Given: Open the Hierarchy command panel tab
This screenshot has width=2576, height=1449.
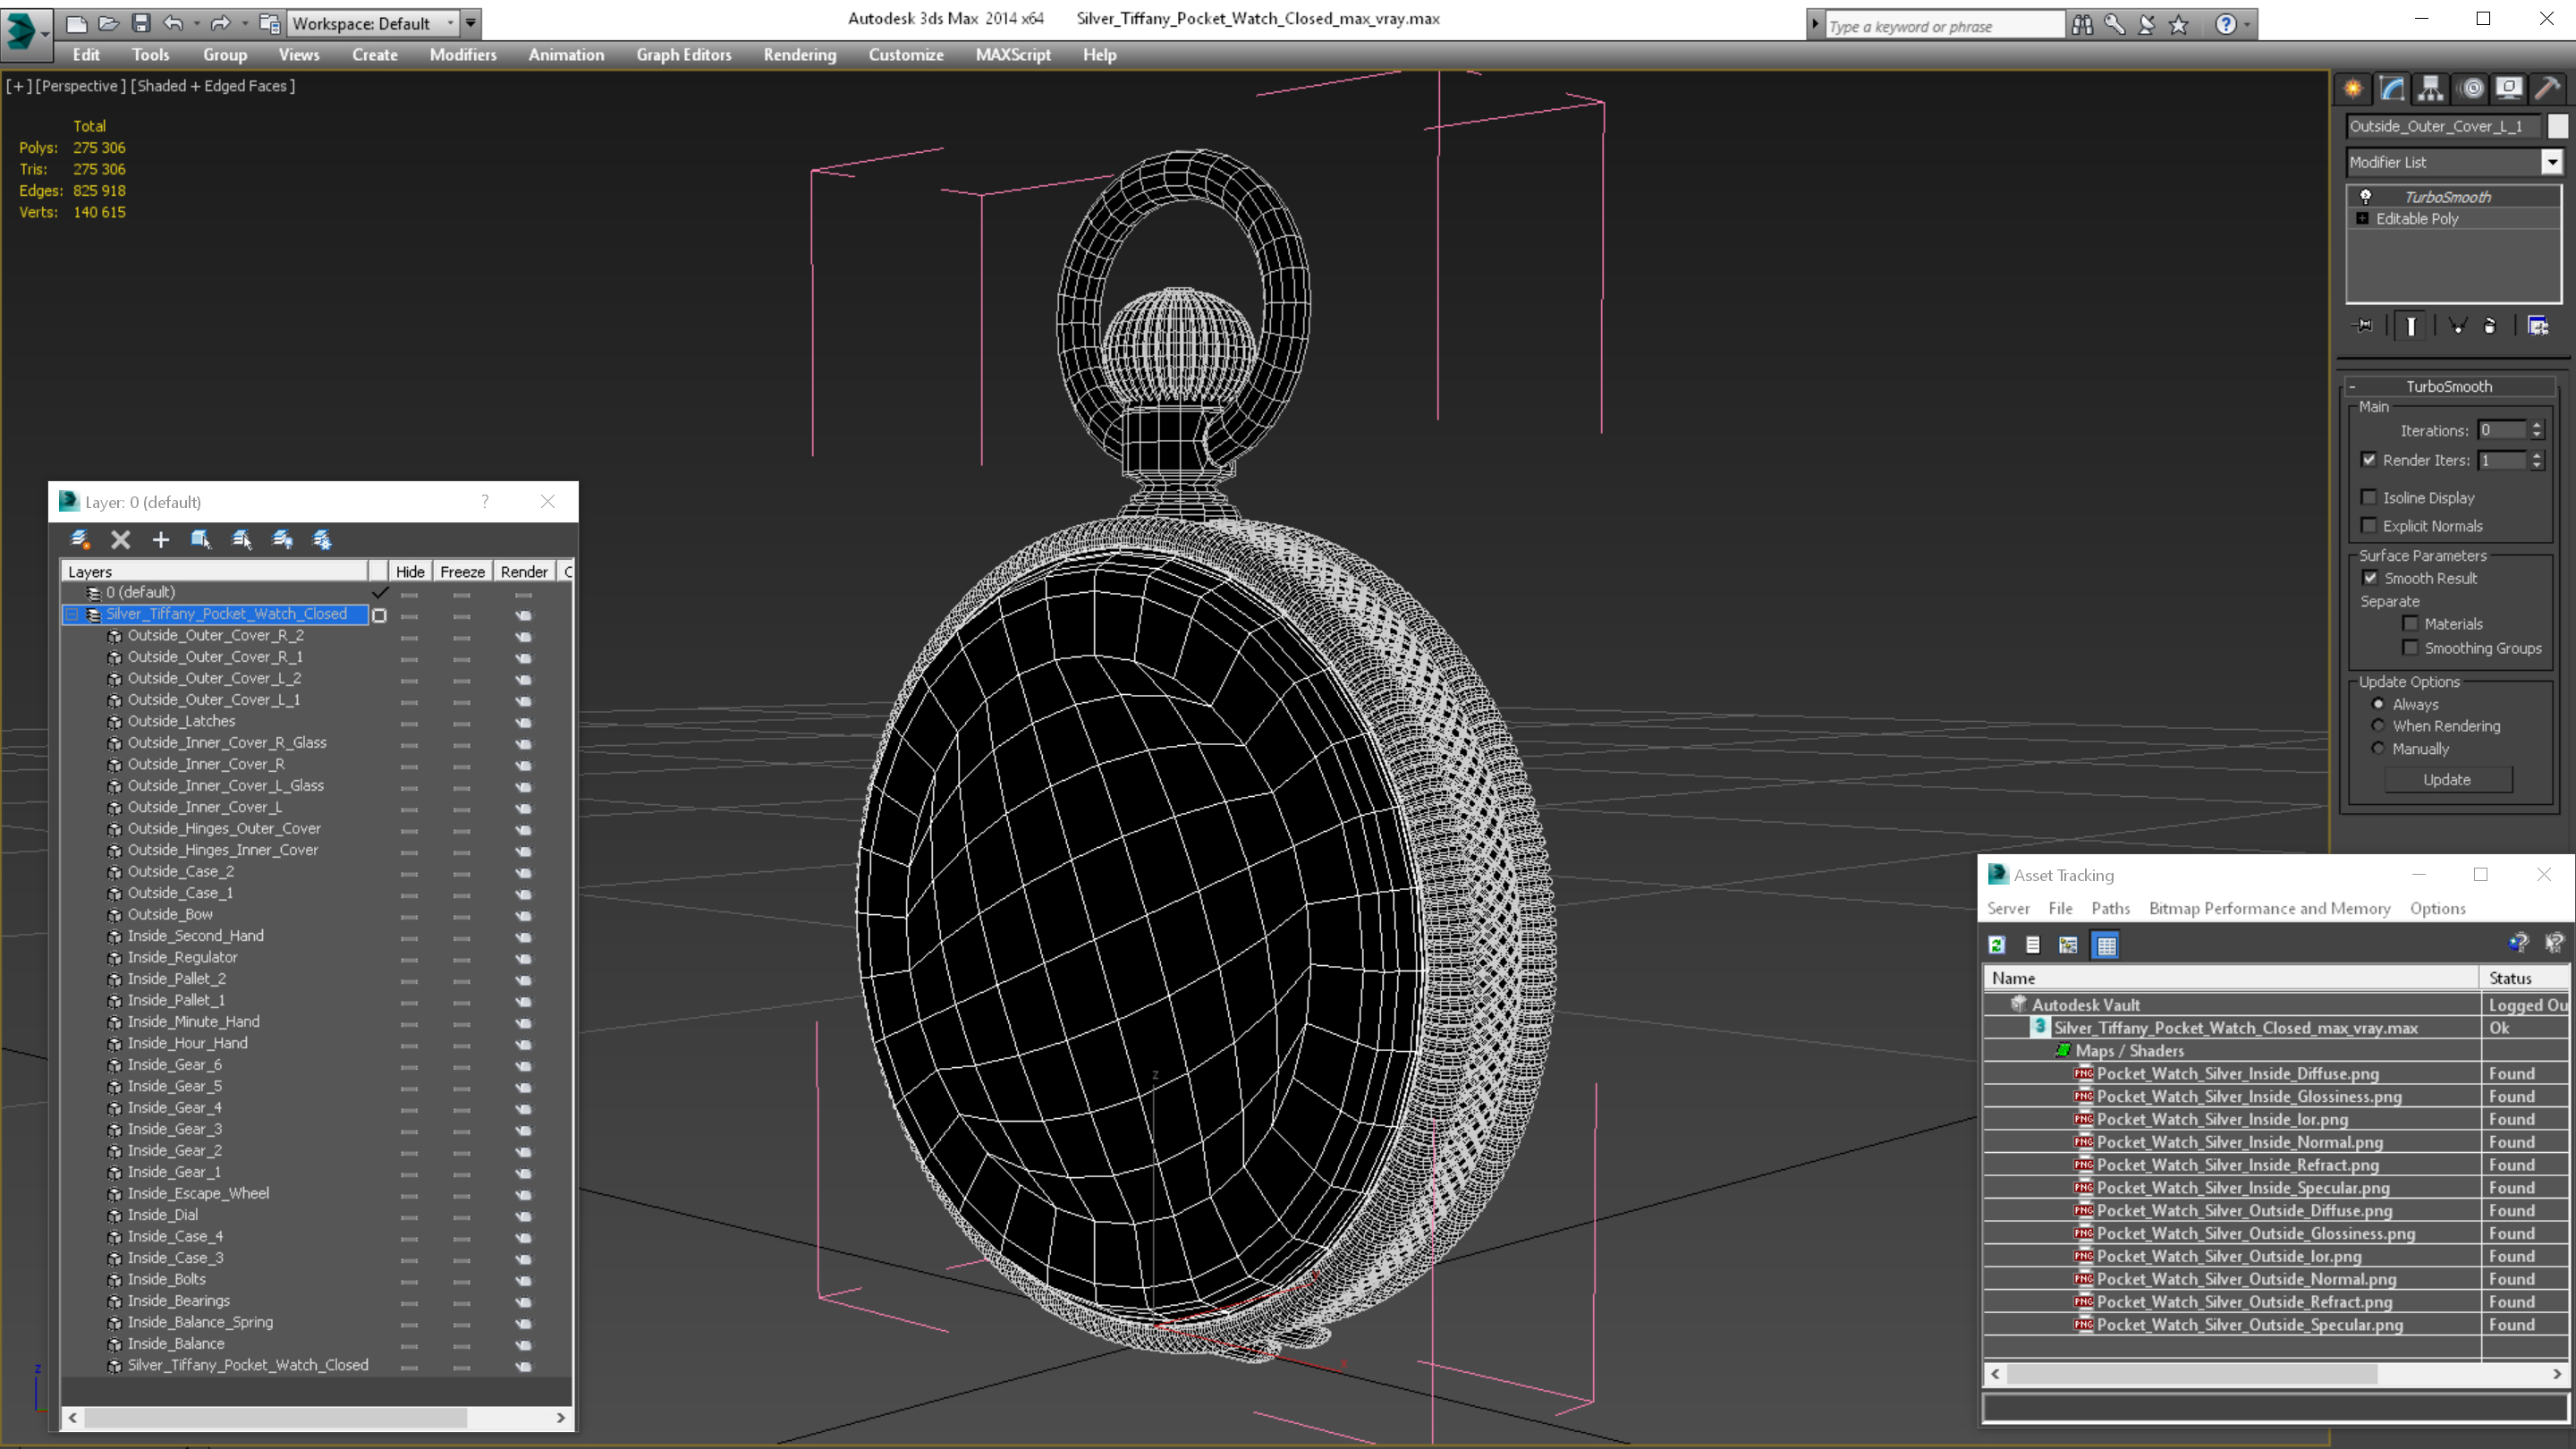Looking at the screenshot, I should coord(2431,88).
